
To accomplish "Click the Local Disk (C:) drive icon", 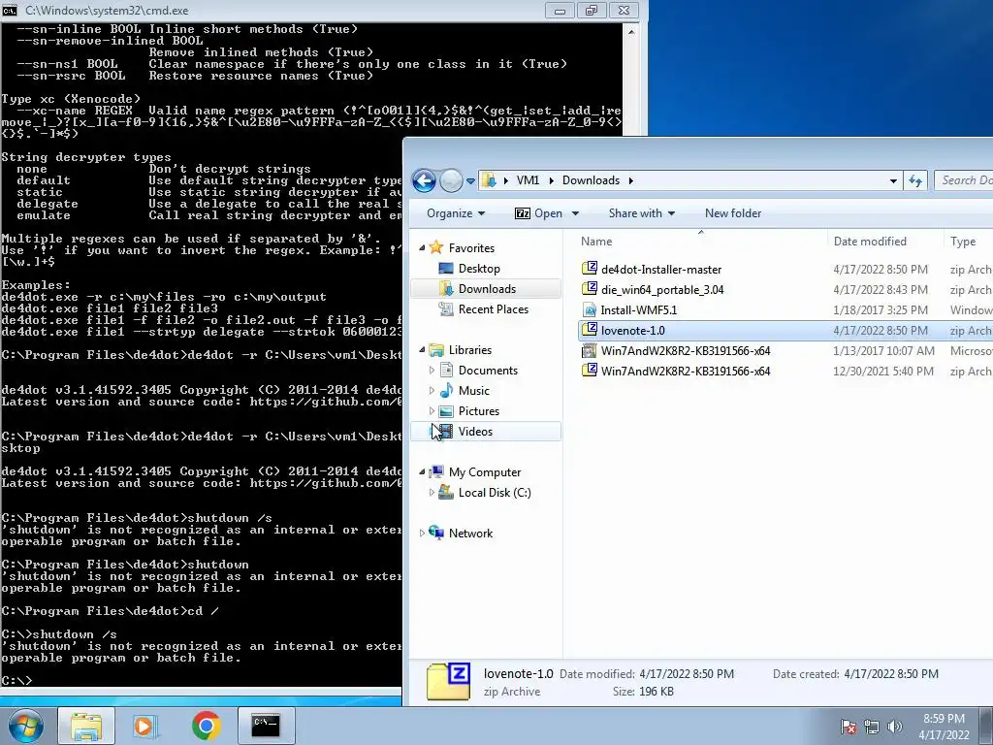I will click(446, 492).
